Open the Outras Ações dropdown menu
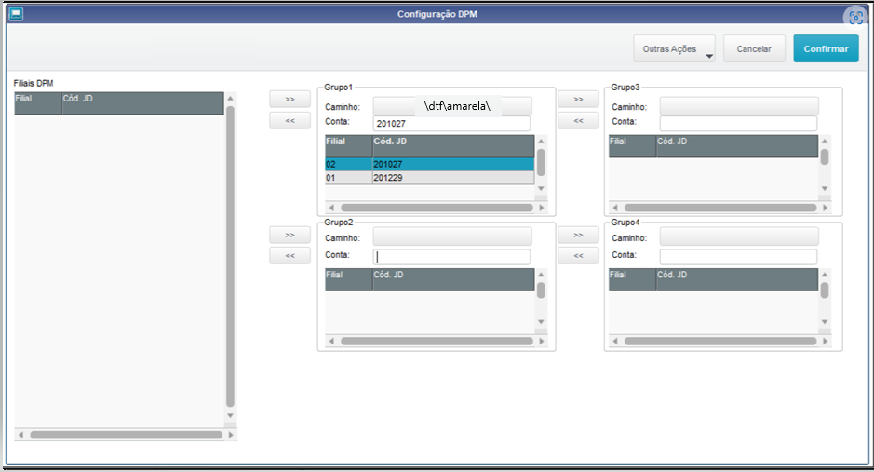Image resolution: width=874 pixels, height=472 pixels. point(675,49)
